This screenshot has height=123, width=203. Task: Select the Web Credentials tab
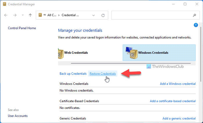tap(74, 53)
